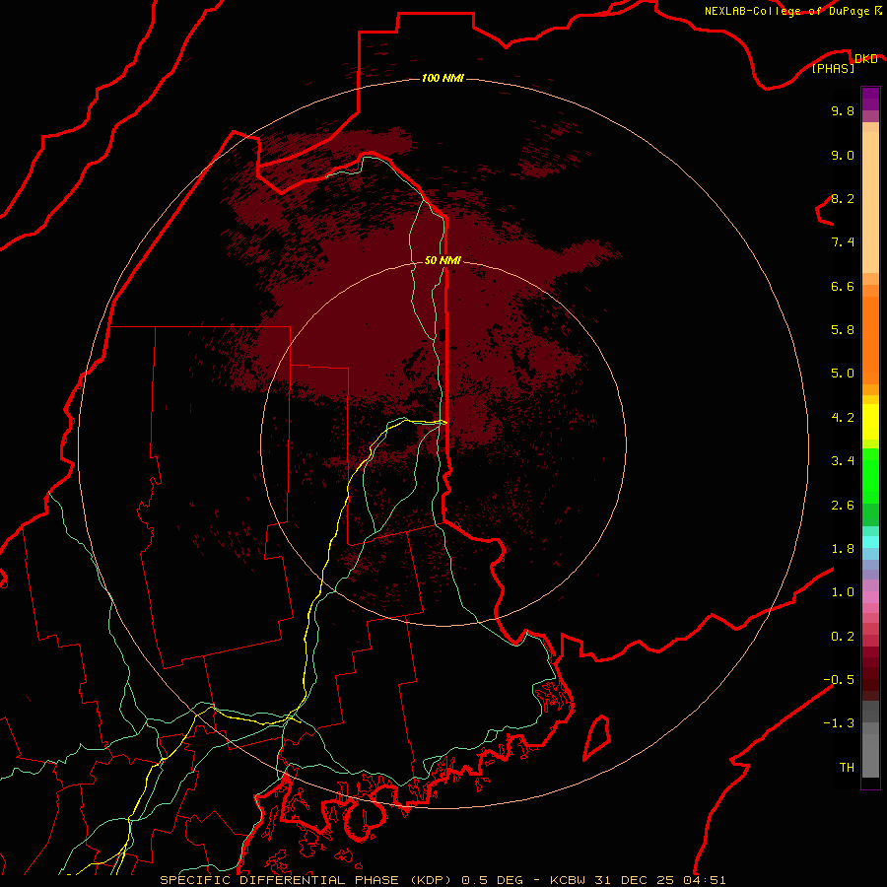Viewport: 887px width, 887px height.
Task: Select the yellow segment of the color bar
Action: [870, 422]
